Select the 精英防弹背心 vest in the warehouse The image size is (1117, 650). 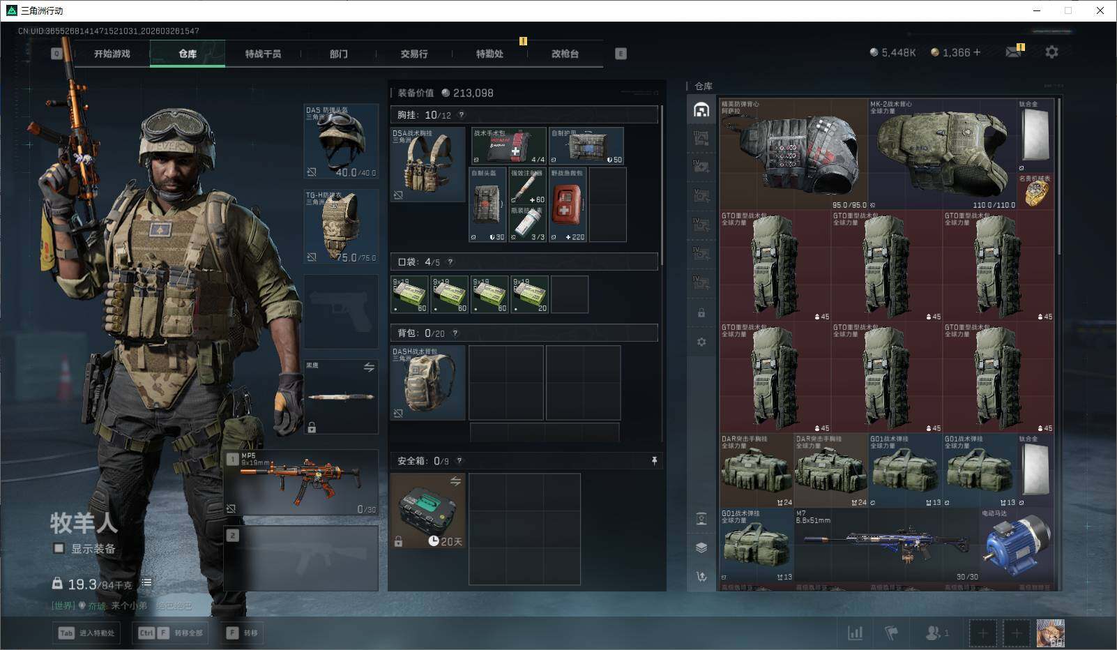[794, 153]
